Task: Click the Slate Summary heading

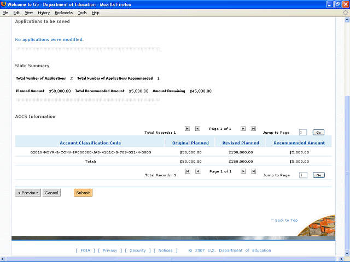Action: point(32,65)
